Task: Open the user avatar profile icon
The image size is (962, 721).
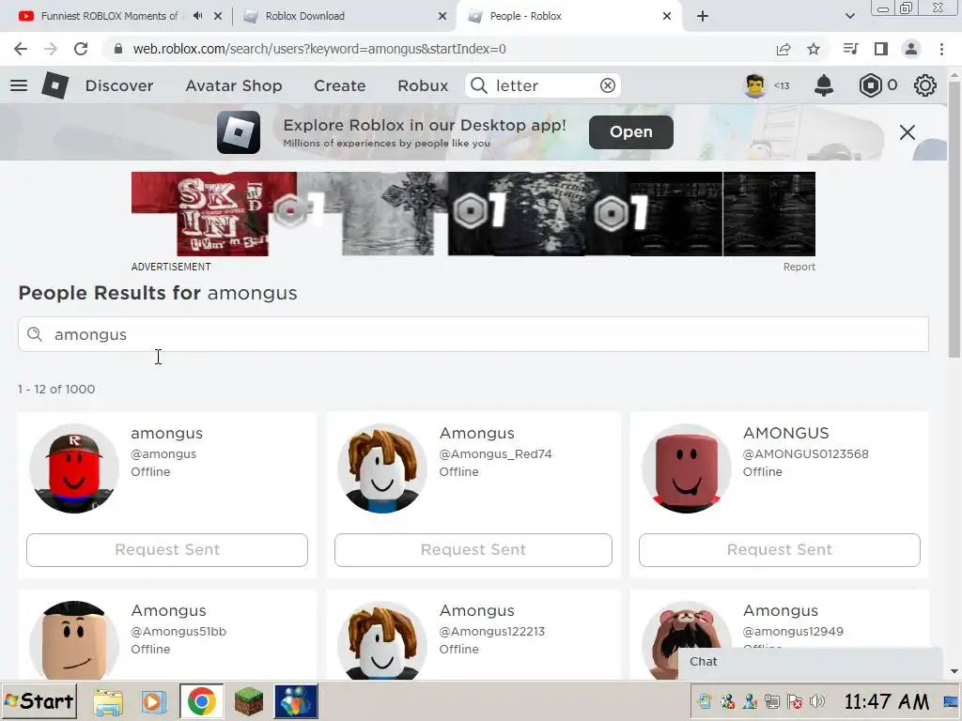Action: (754, 85)
